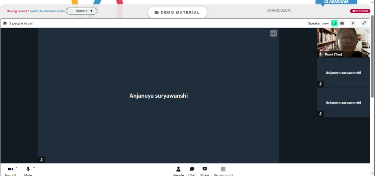Click 'Having issues?' text
Viewport: 375px width, 176px height.
(x=18, y=11)
